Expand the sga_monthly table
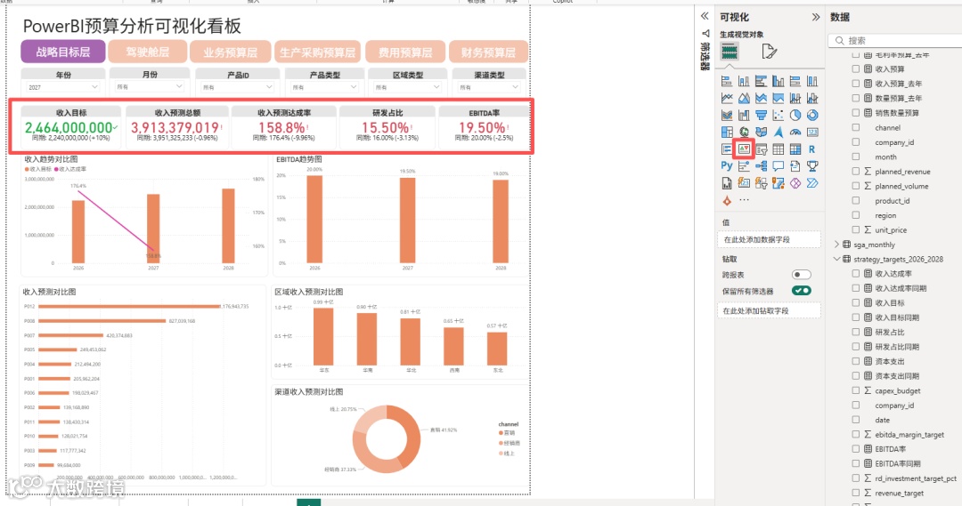The height and width of the screenshot is (506, 962). point(836,245)
